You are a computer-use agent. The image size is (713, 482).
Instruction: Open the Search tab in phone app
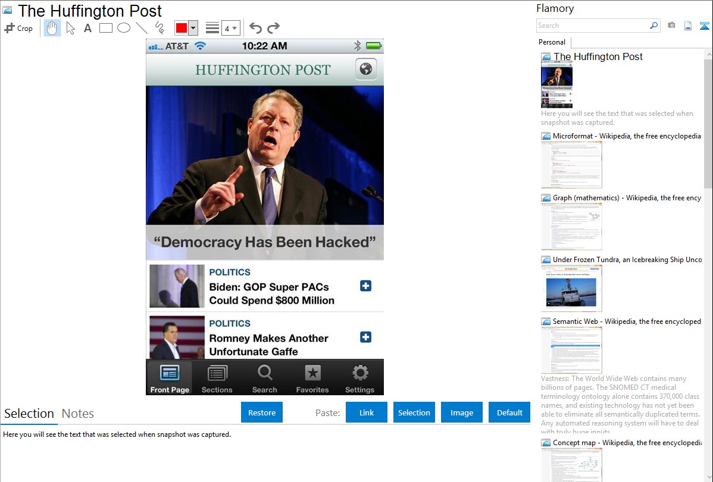265,378
